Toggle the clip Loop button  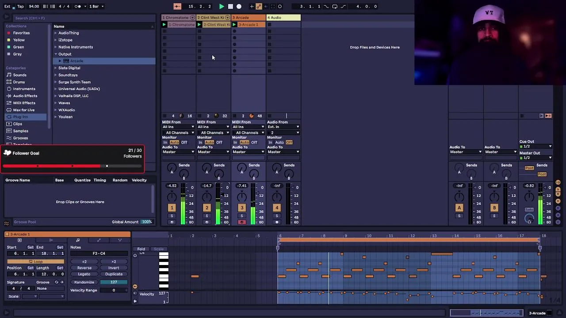point(35,262)
